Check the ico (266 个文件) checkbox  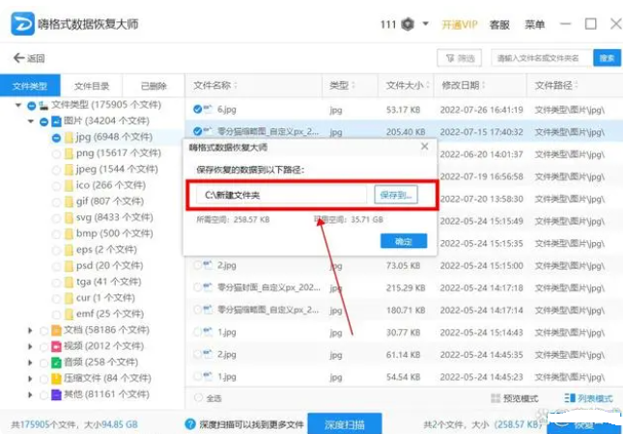(56, 186)
